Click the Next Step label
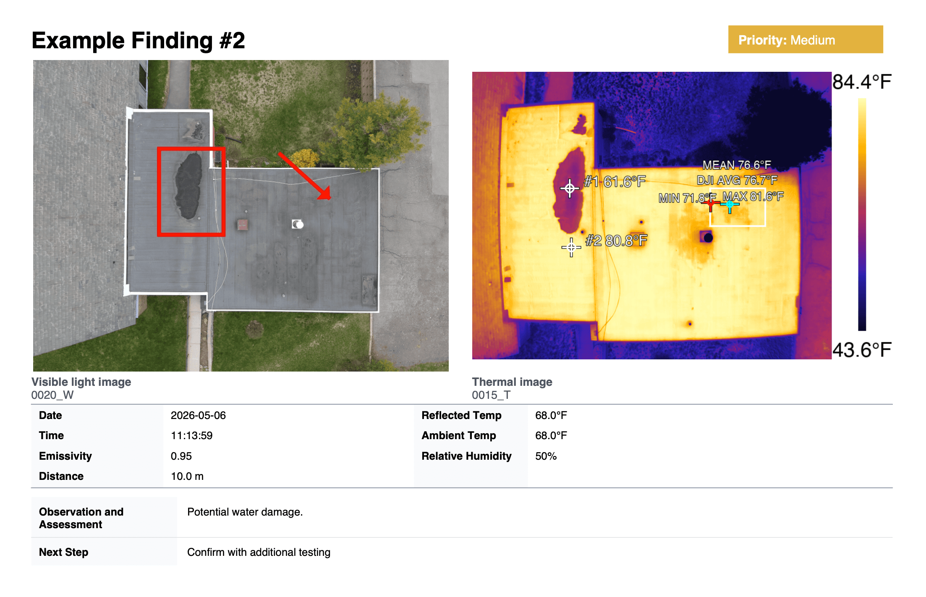Screen dimensions: 926x597 pos(63,552)
